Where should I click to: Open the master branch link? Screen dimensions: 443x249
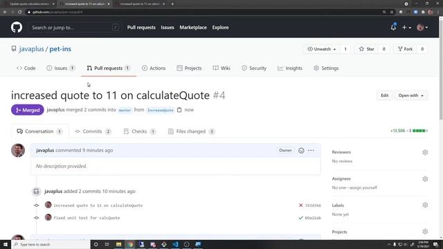point(125,110)
